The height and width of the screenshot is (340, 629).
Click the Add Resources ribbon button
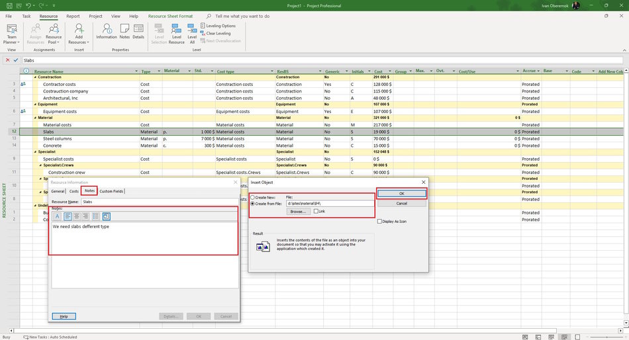(x=79, y=34)
